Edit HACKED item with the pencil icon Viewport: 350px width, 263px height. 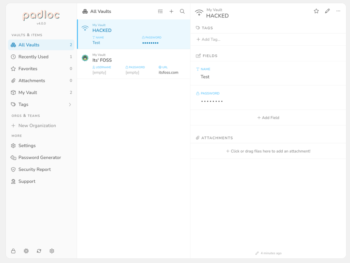(x=327, y=11)
